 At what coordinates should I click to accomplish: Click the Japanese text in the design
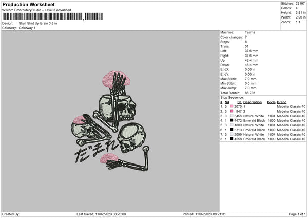click(x=97, y=152)
